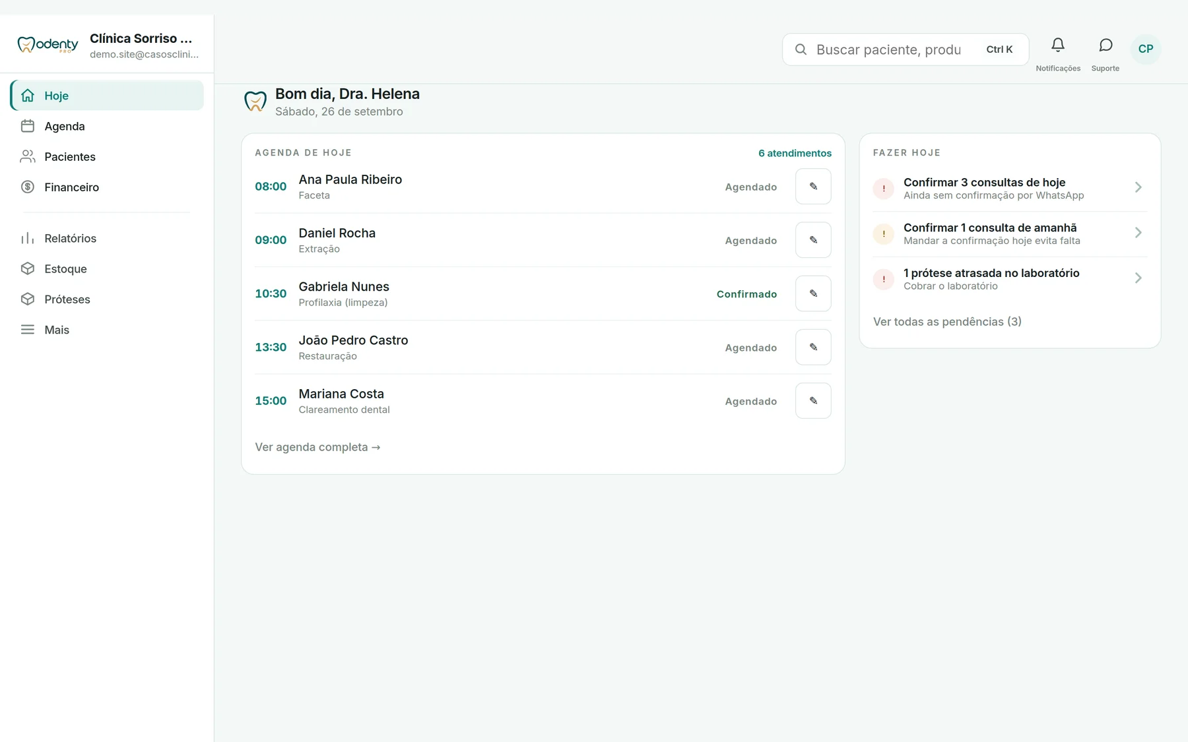
Task: Open Estoque in the sidebar
Action: coord(107,268)
